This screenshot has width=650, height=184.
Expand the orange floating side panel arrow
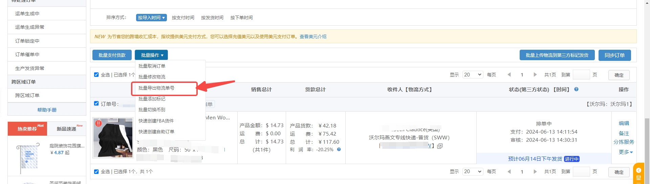click(x=638, y=170)
